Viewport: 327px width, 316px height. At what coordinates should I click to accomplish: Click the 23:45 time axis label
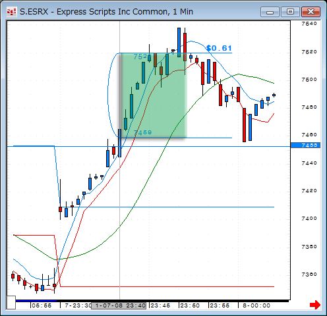(160, 305)
